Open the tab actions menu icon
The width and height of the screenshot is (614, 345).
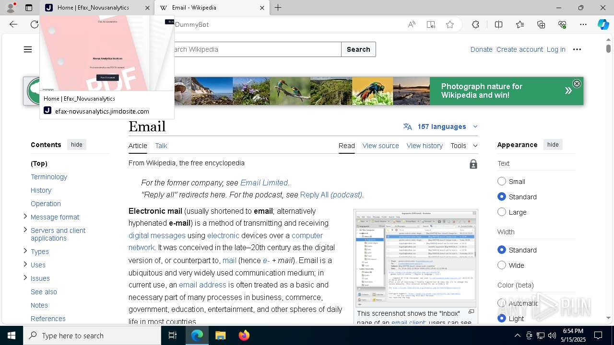pyautogui.click(x=29, y=8)
